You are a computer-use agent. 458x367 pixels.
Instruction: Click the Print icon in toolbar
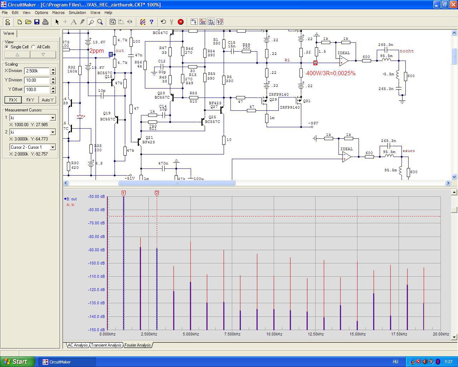point(45,22)
